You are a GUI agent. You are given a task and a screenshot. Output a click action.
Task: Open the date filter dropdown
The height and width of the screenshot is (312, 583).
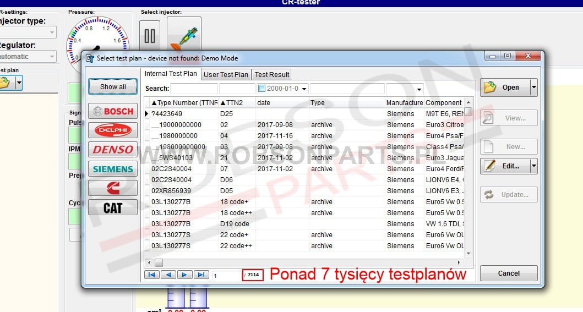(x=303, y=89)
